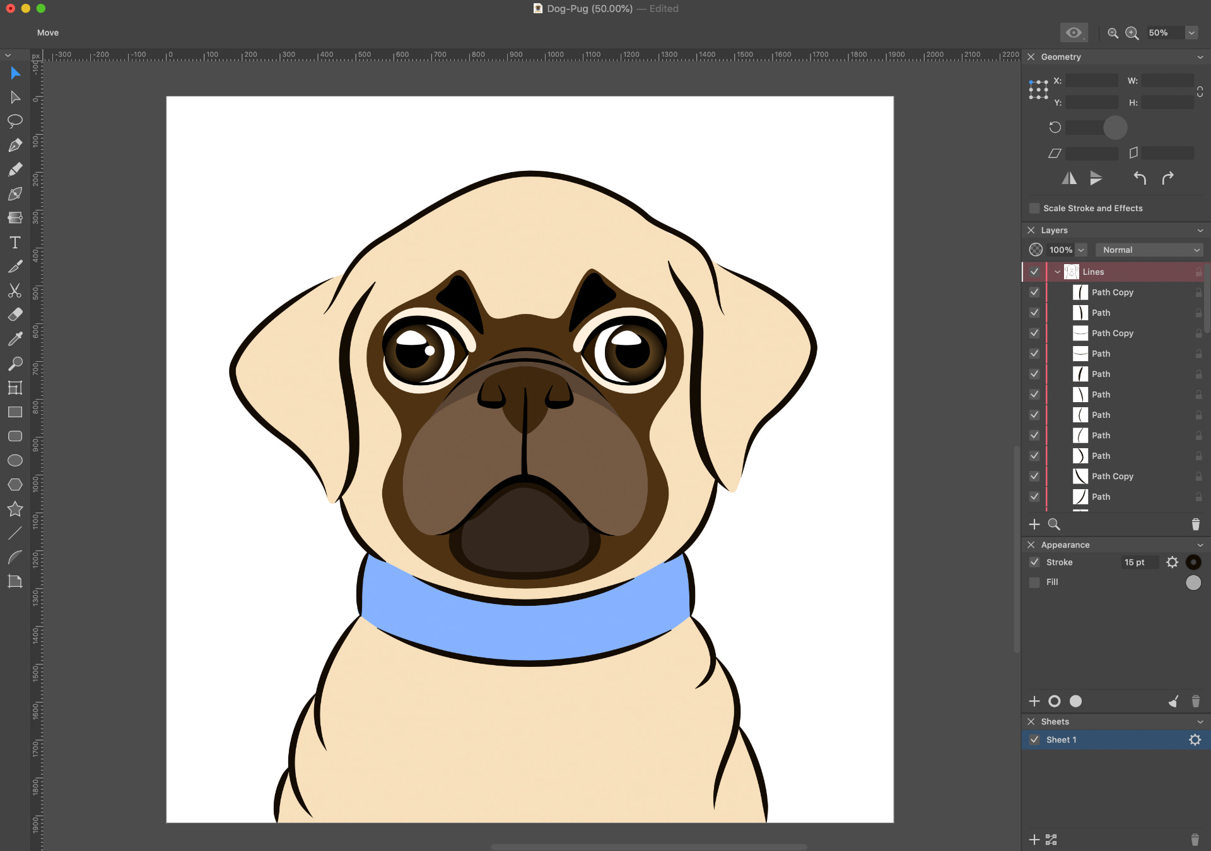Select the Star shape tool
Screen dimensions: 1211x851
[x=15, y=509]
